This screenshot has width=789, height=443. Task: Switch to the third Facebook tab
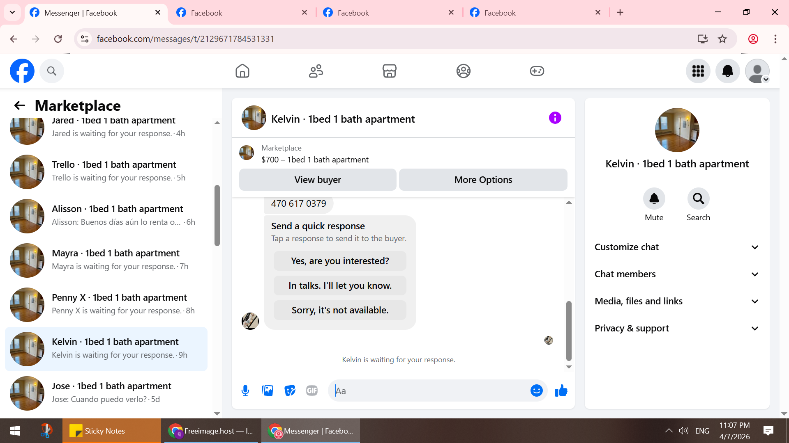point(389,13)
